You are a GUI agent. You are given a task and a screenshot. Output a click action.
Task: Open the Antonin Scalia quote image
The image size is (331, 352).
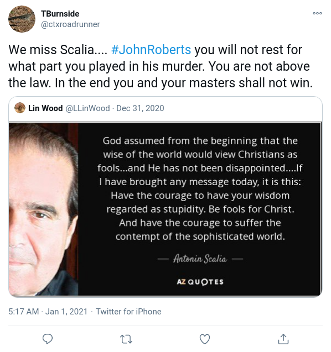click(x=165, y=209)
